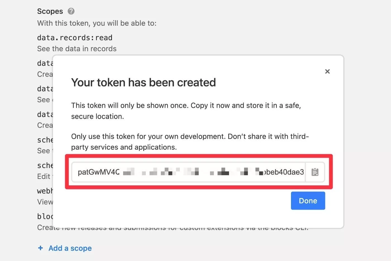Close the token created dialog with X
The image size is (391, 261).
(x=327, y=71)
